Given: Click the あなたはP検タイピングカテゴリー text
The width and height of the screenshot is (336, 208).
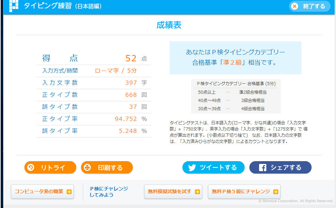Looking at the screenshot, I should point(235,52).
